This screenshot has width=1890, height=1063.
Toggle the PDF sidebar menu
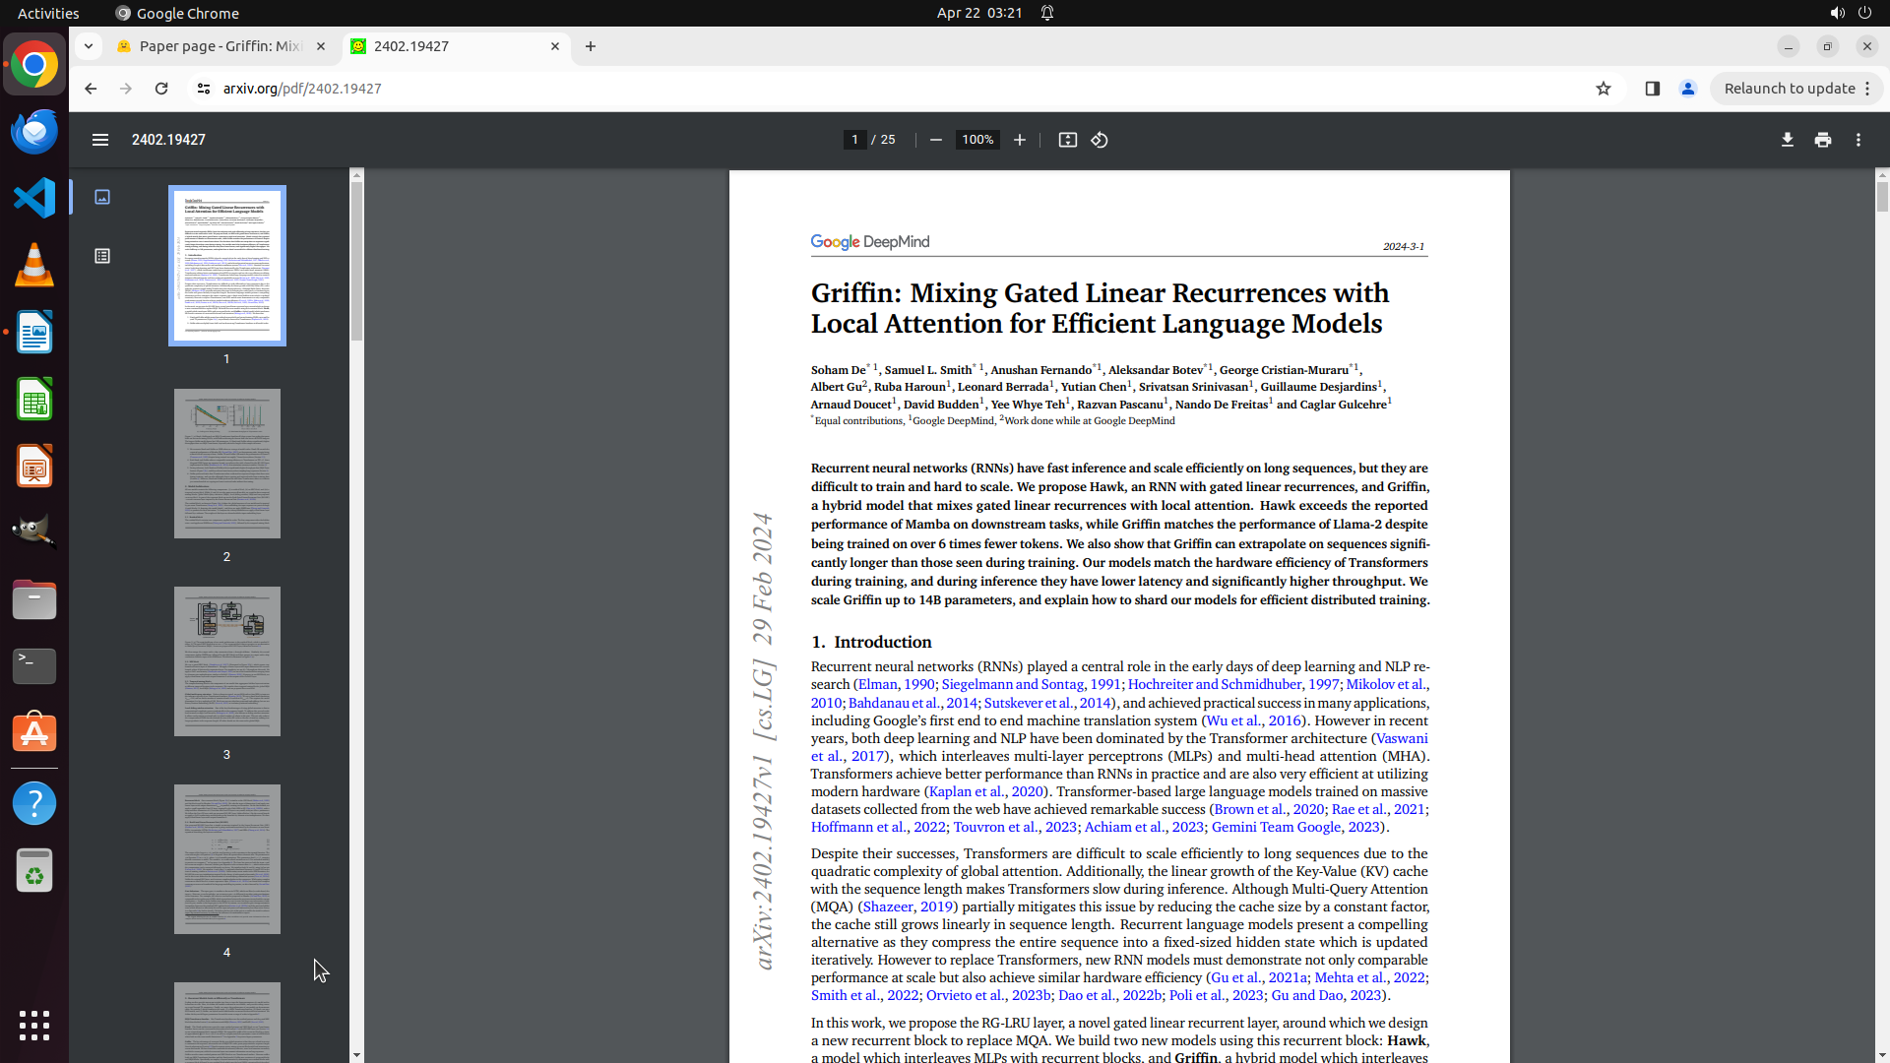pyautogui.click(x=100, y=140)
